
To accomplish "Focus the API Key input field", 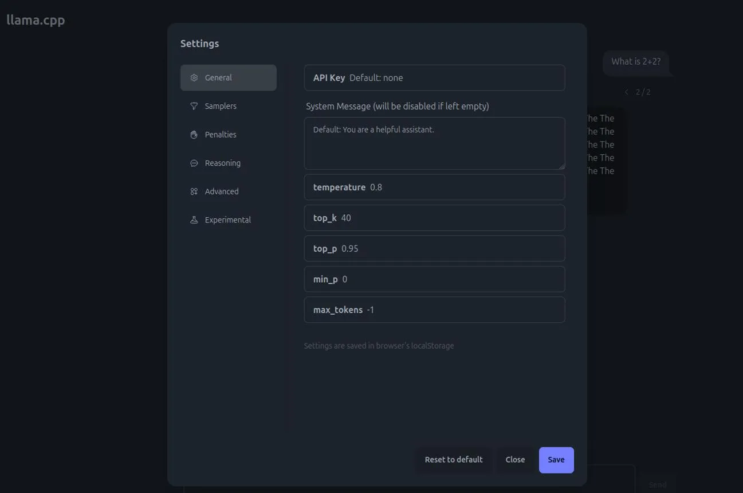I will 435,78.
